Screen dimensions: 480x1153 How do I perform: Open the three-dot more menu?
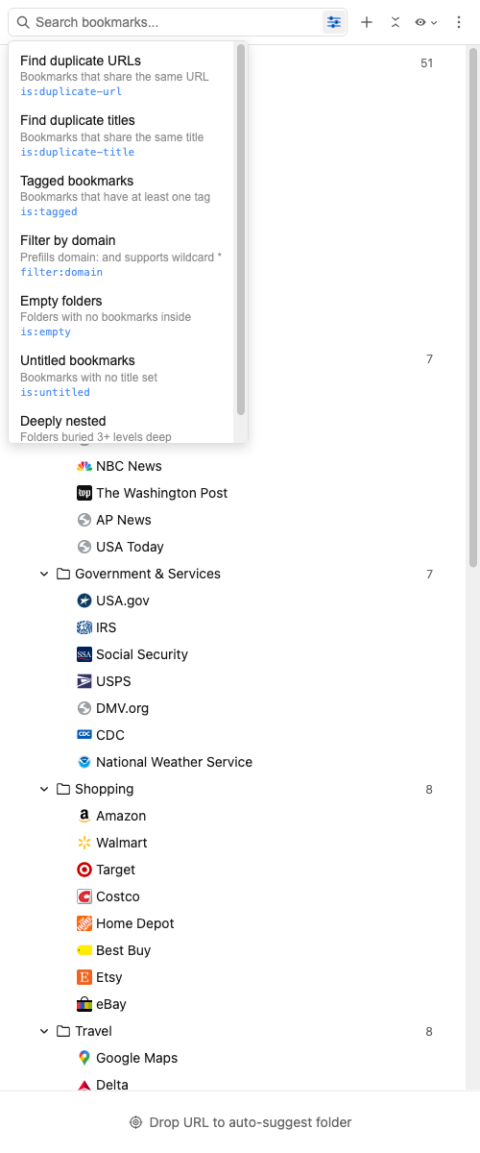pyautogui.click(x=459, y=22)
